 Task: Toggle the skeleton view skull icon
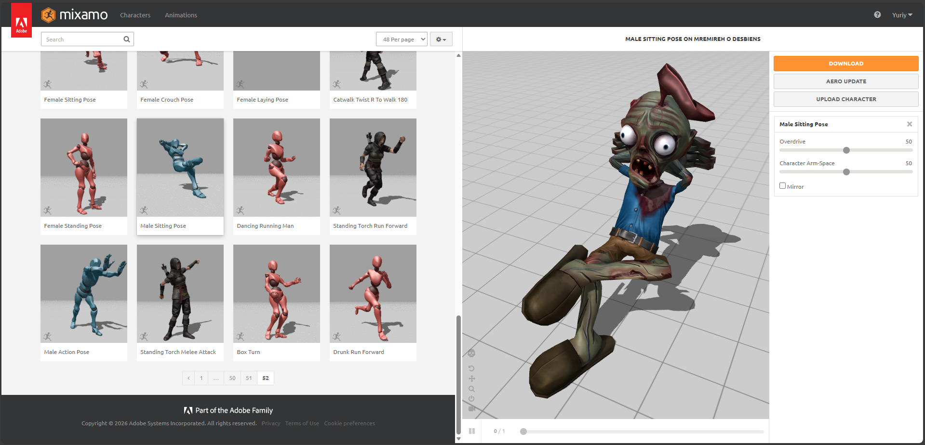(471, 353)
